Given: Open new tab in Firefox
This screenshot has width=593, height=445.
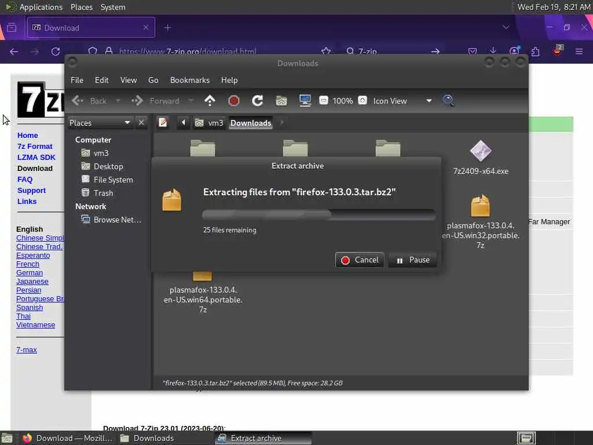Looking at the screenshot, I should tap(167, 28).
